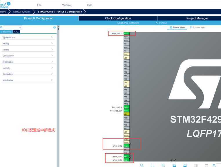Switch to the Pinout & Configuration tab
The height and width of the screenshot is (167, 221).
[x=39, y=18]
